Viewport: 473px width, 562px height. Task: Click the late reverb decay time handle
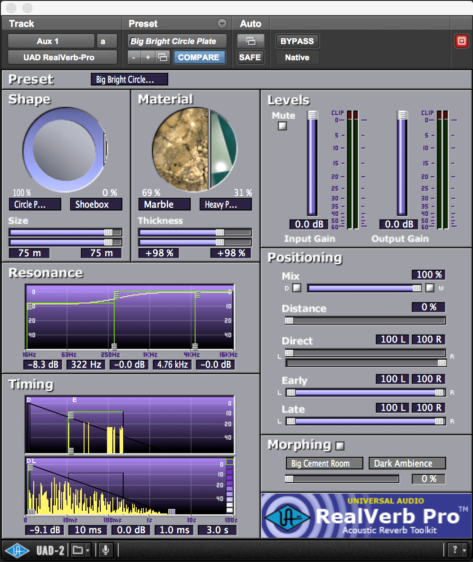171,512
